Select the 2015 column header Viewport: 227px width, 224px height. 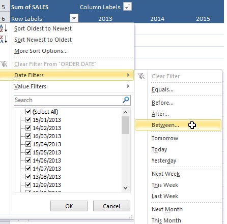(203, 19)
